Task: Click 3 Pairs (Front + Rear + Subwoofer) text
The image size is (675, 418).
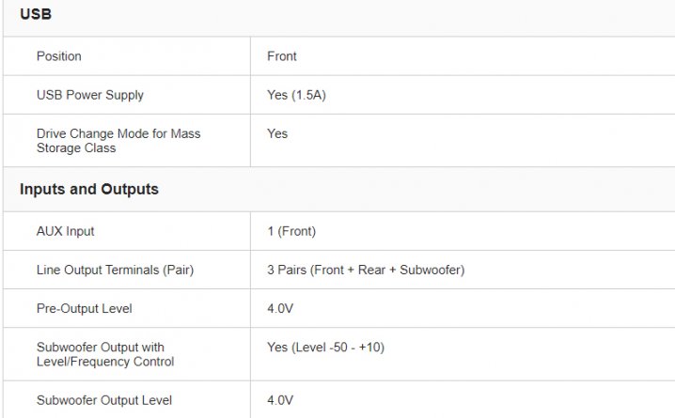Action: [366, 270]
